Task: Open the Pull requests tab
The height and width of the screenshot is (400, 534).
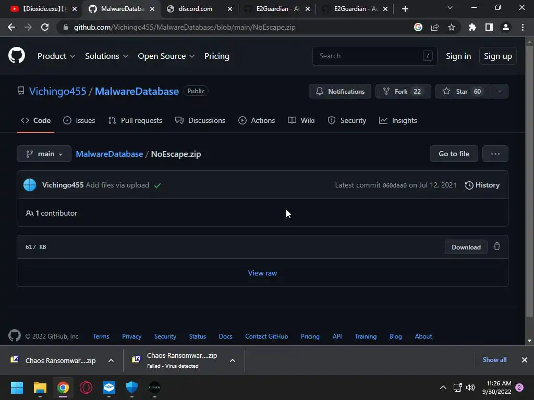Action: coord(135,120)
